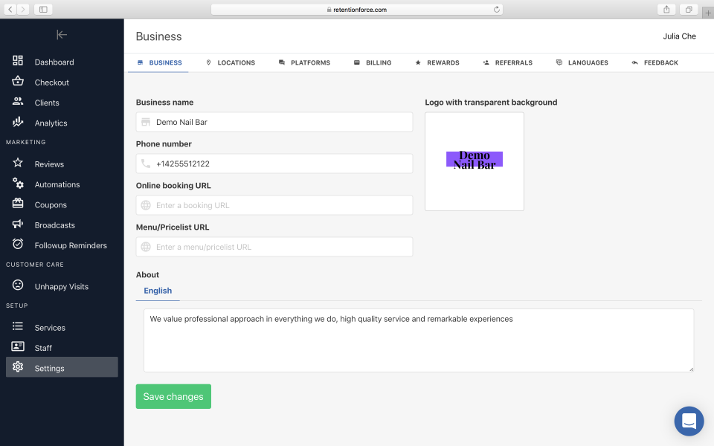Open the Dashboard grid icon
The height and width of the screenshot is (446, 714).
point(18,62)
